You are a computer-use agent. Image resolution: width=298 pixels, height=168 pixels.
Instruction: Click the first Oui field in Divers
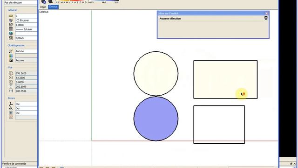26,104
